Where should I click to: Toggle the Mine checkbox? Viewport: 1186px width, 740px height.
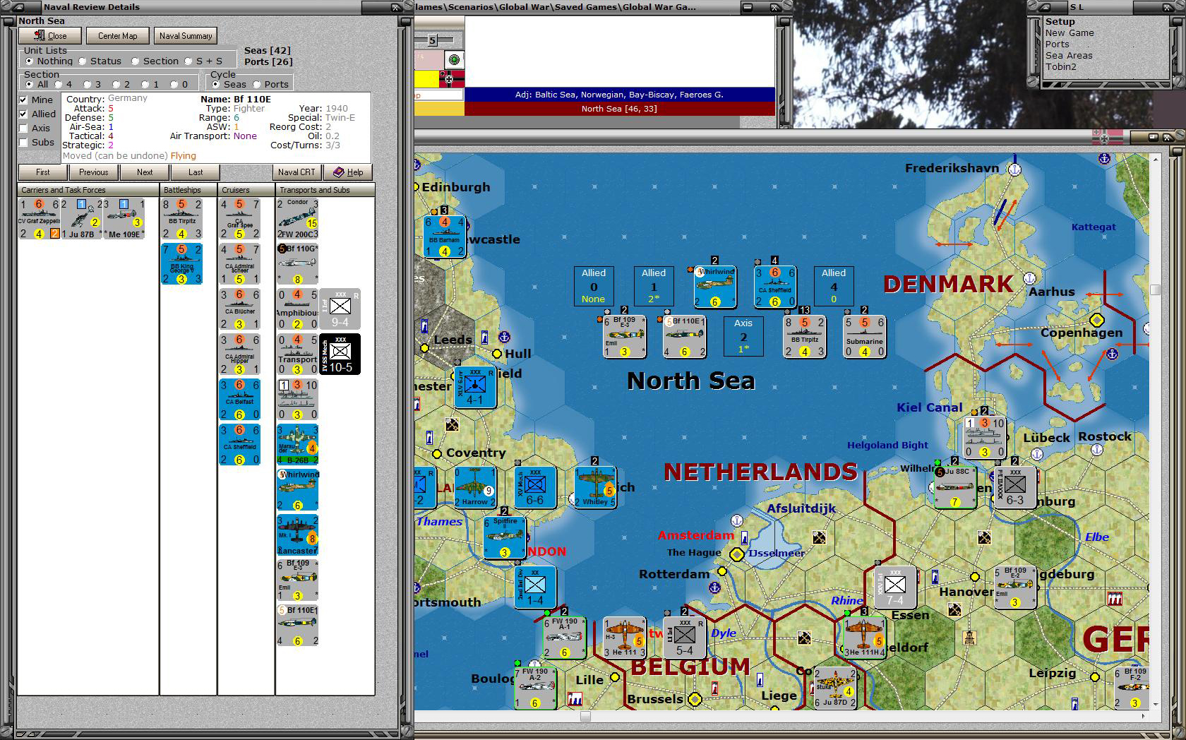(x=36, y=100)
